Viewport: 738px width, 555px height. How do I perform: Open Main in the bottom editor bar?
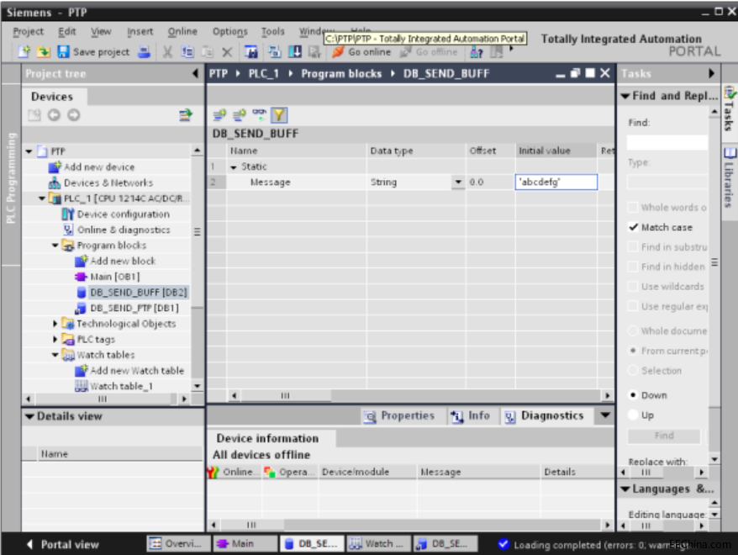[245, 544]
